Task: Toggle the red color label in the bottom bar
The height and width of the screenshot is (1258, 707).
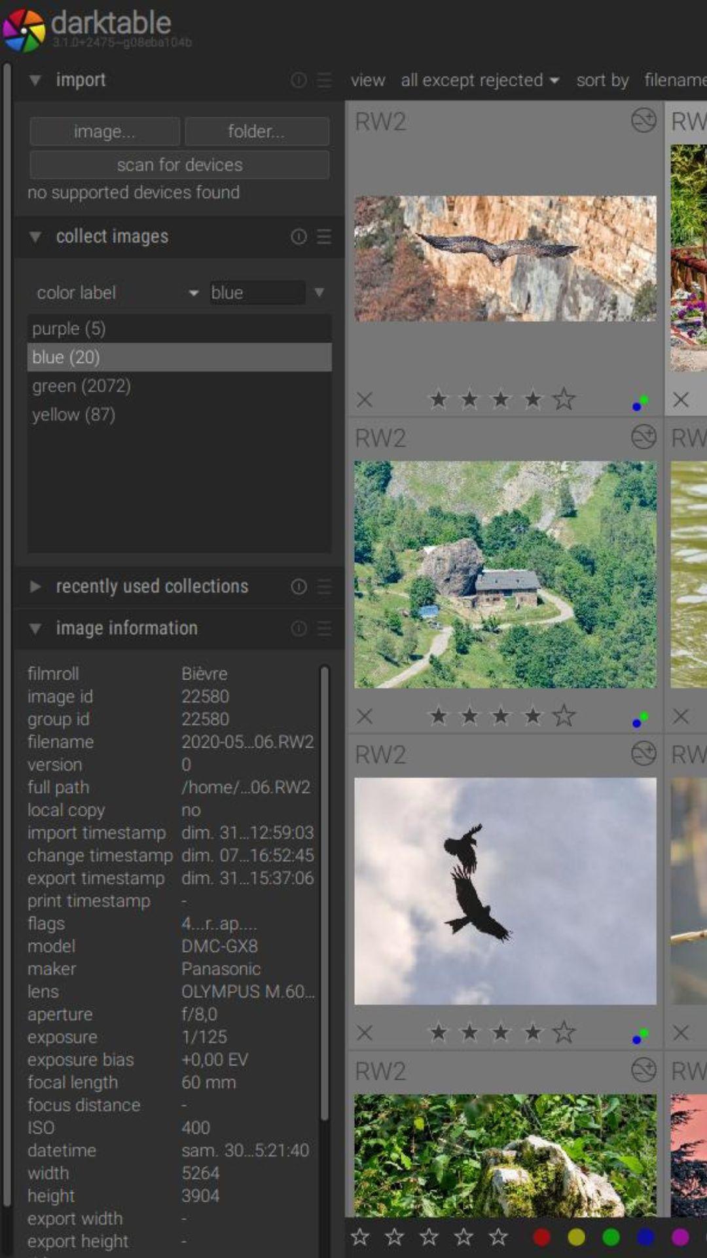Action: click(x=541, y=1237)
